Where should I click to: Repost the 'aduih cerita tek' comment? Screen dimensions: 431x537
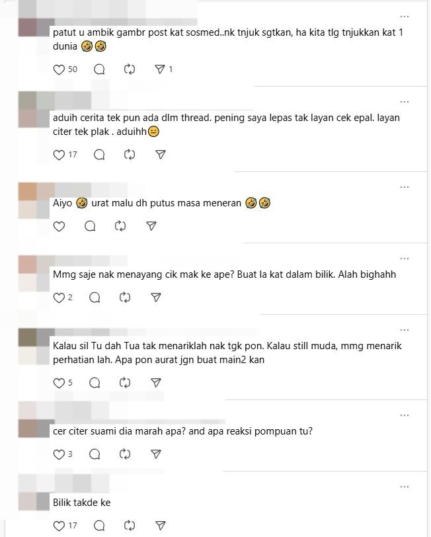130,155
